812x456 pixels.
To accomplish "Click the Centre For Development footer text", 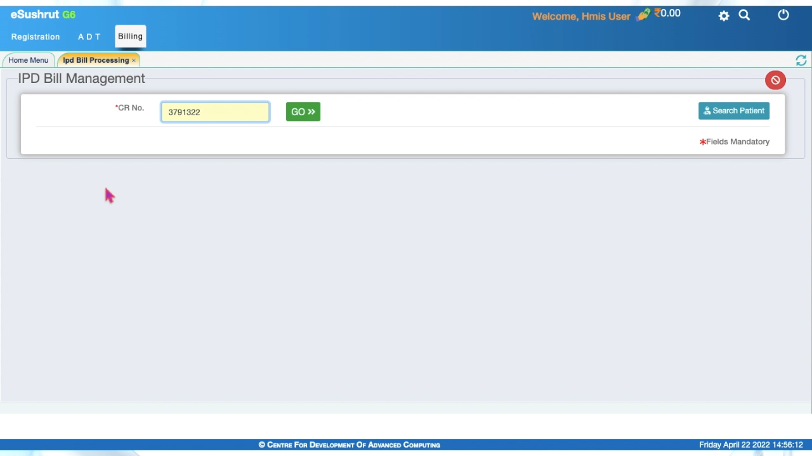I will pos(349,445).
